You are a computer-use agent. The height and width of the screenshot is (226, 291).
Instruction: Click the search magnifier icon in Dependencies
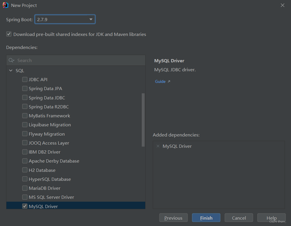(11, 60)
